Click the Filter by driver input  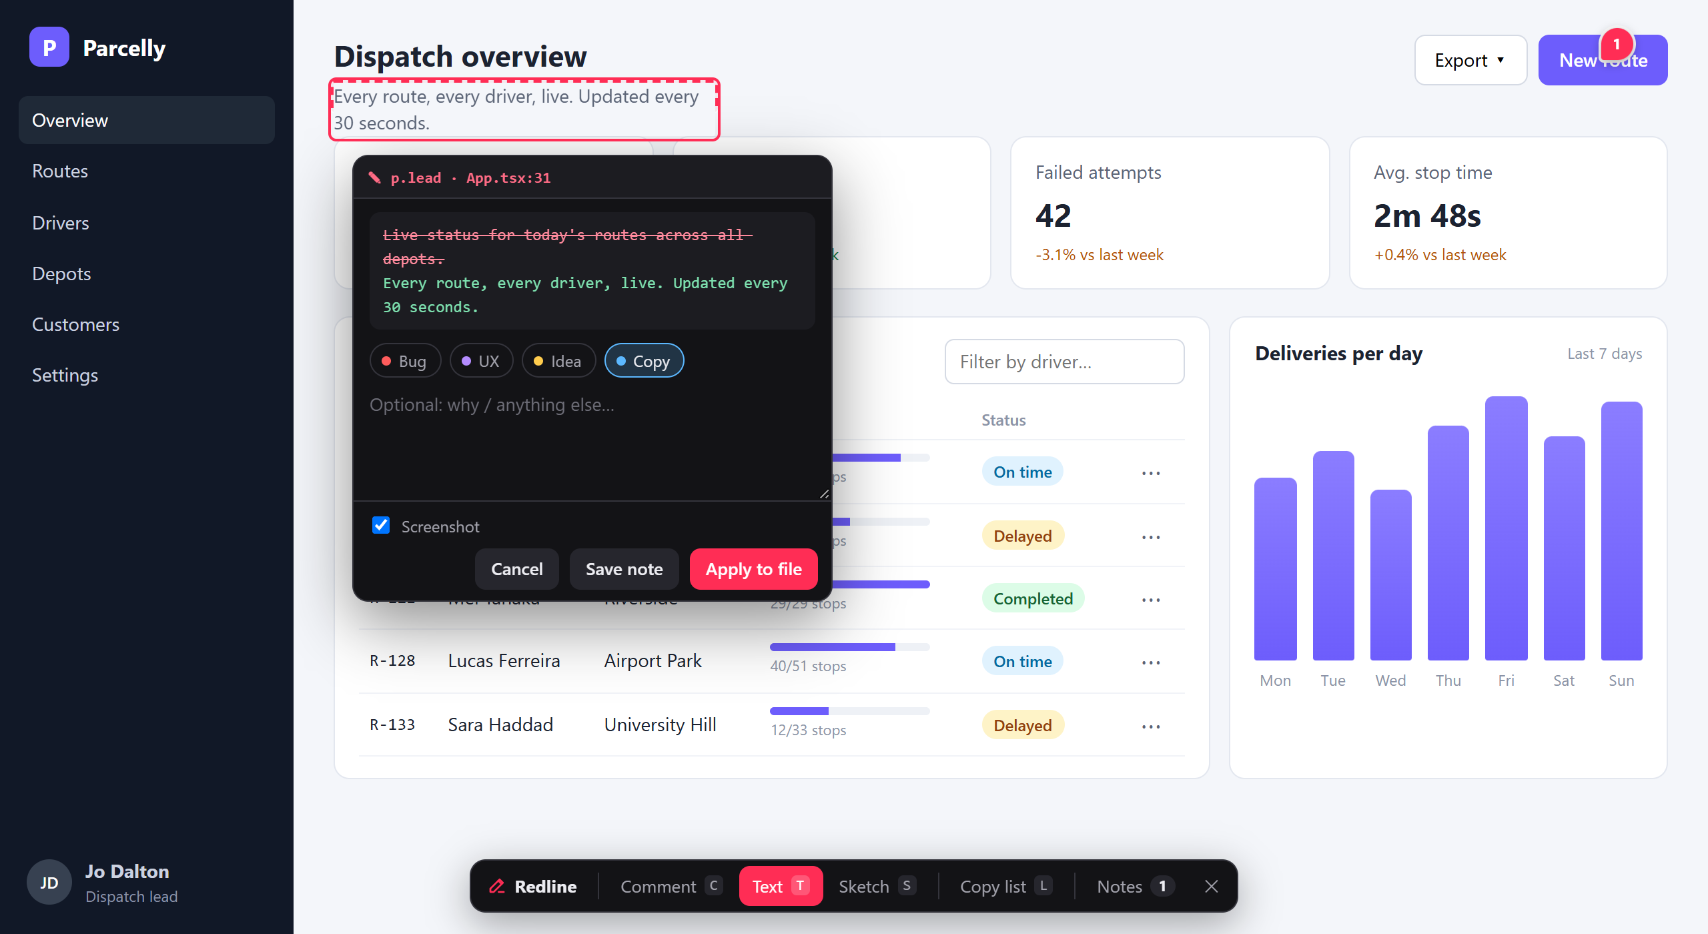1064,362
